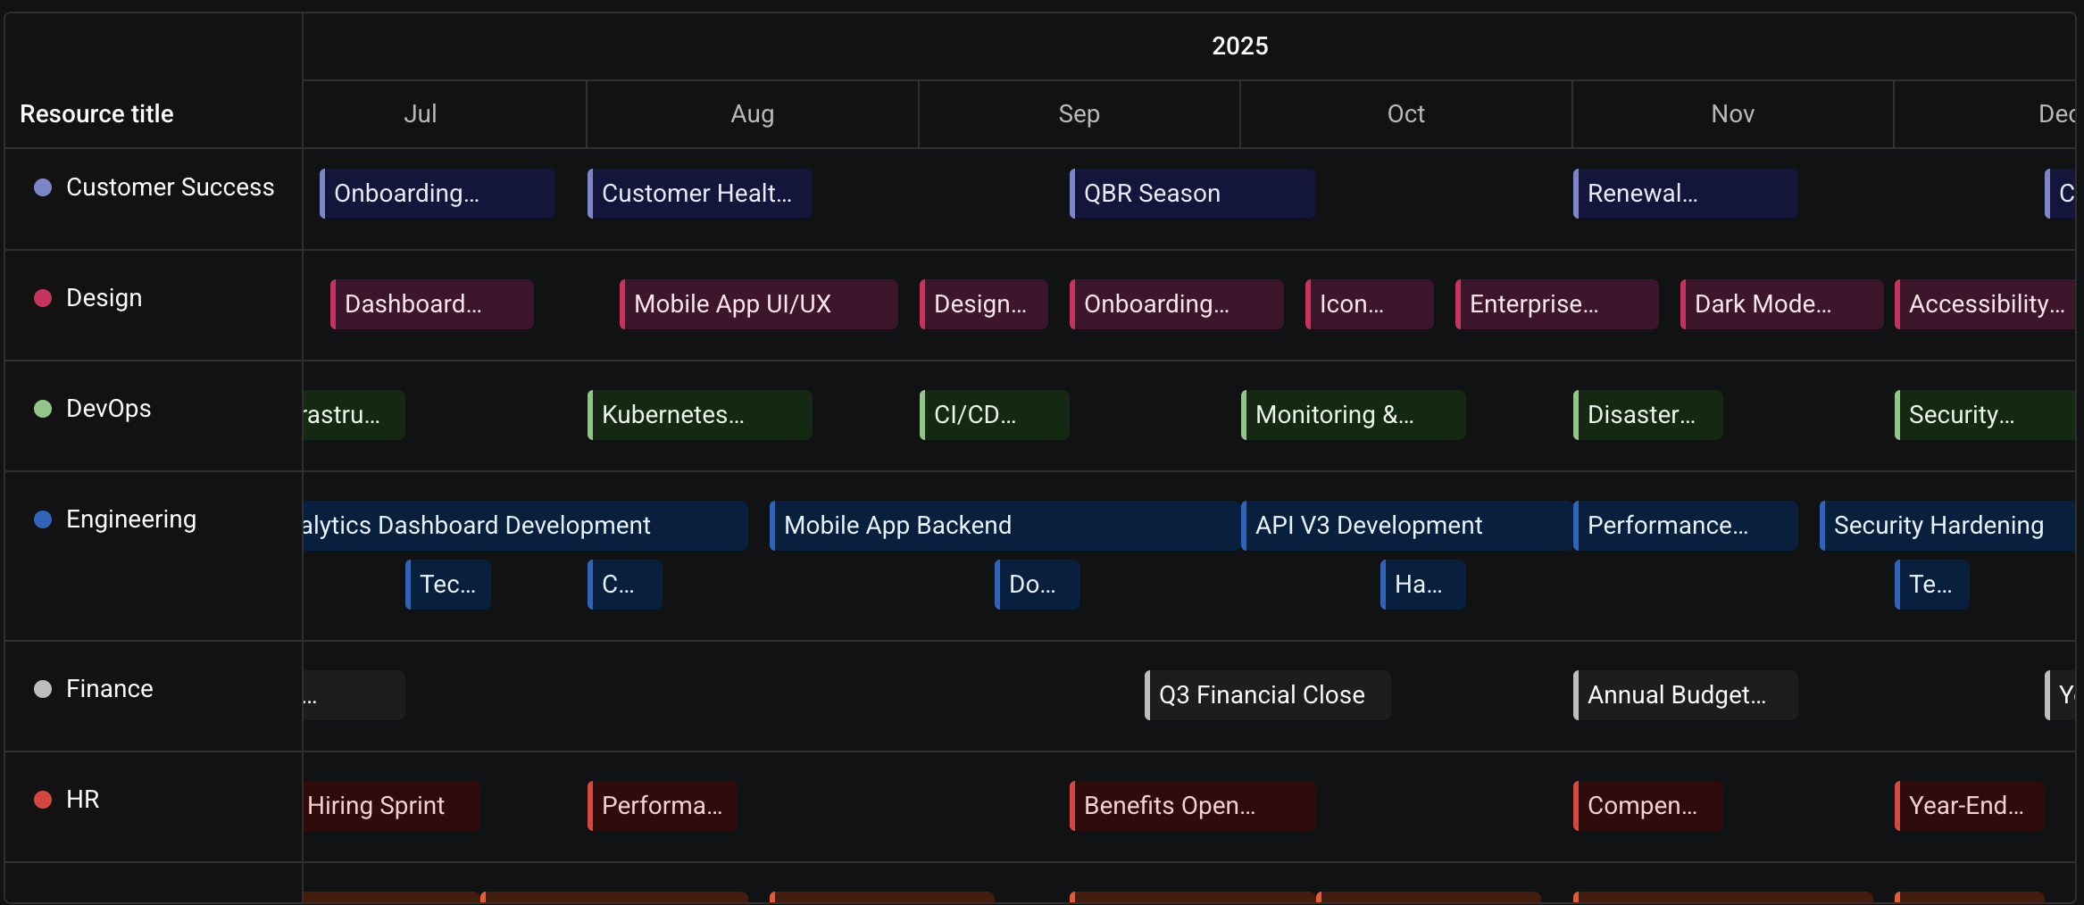Select the Monitoring & event bar
Screen dimensions: 2084x905
(1353, 415)
